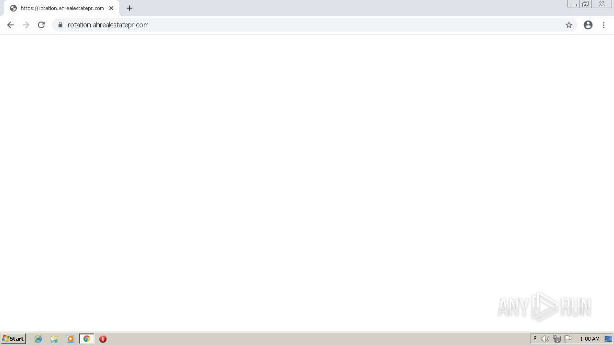The height and width of the screenshot is (345, 614).
Task: Open the Windows Start menu
Action: [13, 339]
